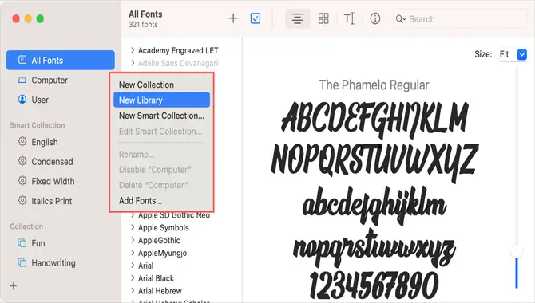Click the Condensed smart collection gear icon

click(22, 161)
